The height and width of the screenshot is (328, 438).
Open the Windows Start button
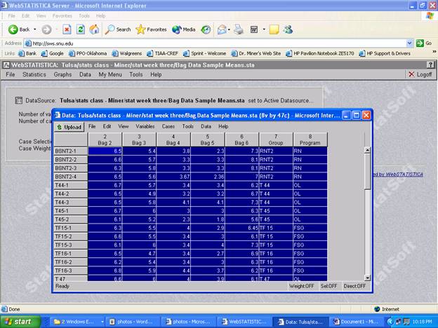(20, 322)
